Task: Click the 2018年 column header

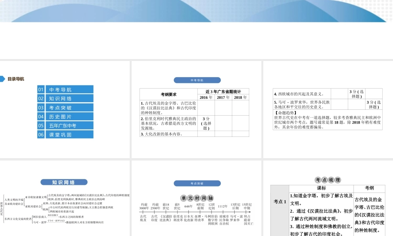Action: pyautogui.click(x=241, y=97)
